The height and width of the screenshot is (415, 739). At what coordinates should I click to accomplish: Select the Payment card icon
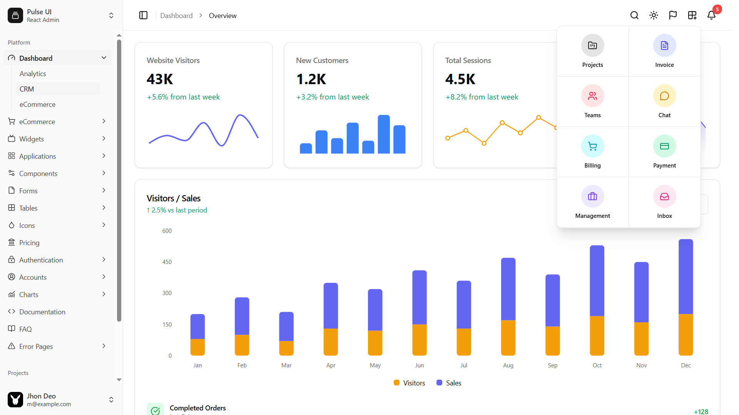[664, 151]
